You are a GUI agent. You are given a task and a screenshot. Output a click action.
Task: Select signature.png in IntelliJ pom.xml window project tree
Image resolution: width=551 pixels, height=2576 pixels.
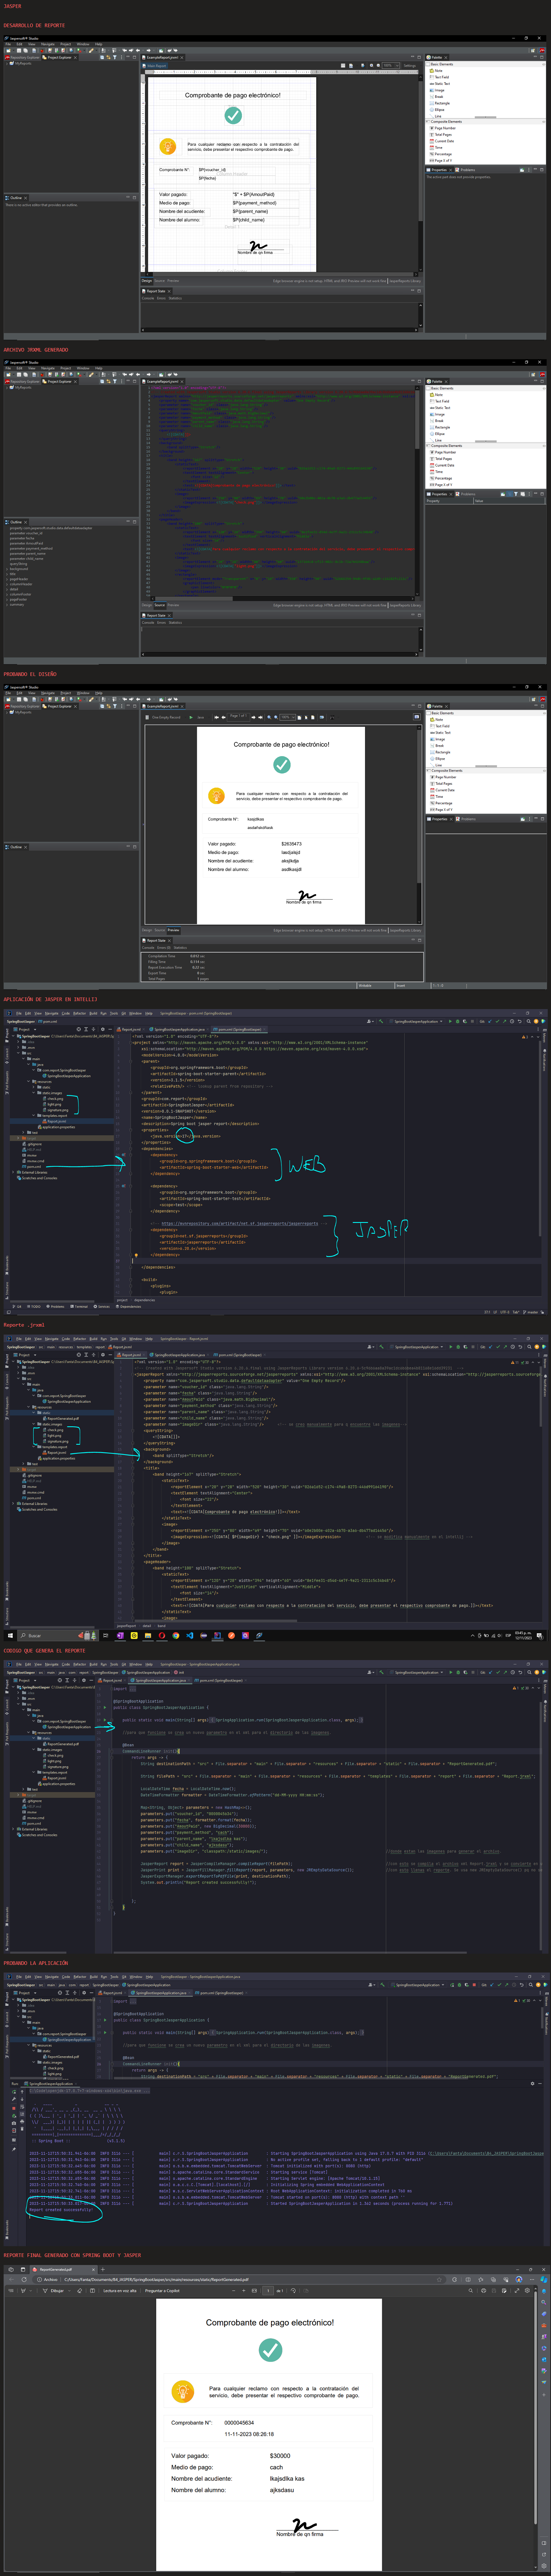[57, 1110]
